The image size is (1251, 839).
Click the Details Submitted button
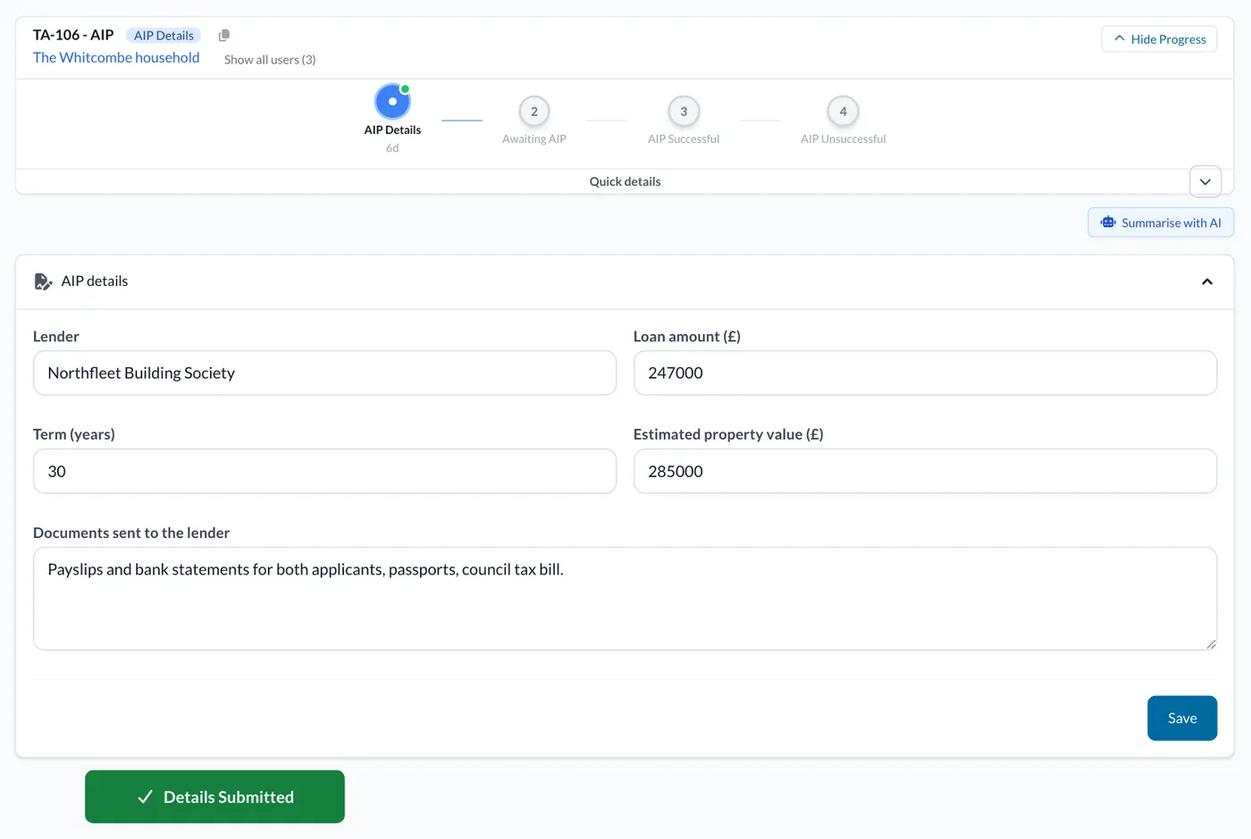(214, 797)
